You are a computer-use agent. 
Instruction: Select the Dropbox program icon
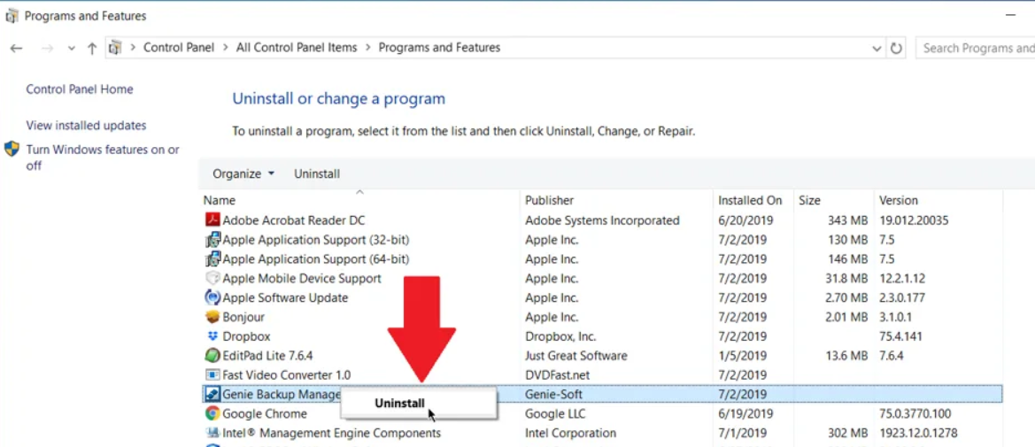[x=212, y=336]
